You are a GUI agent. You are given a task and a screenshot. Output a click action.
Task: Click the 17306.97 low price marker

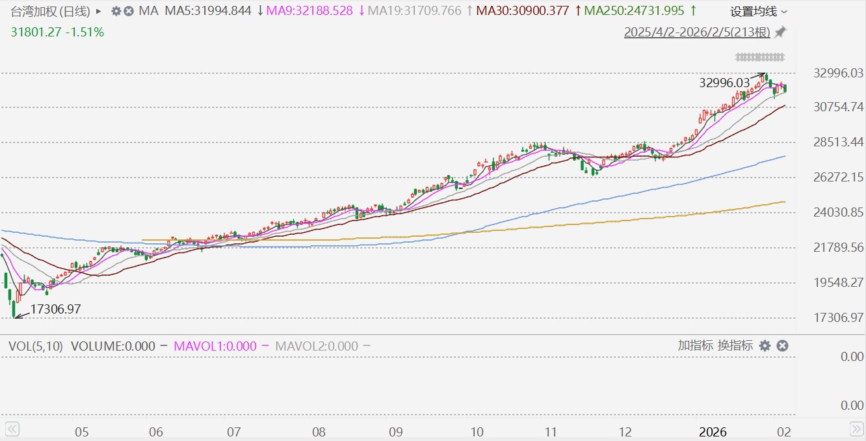55,310
